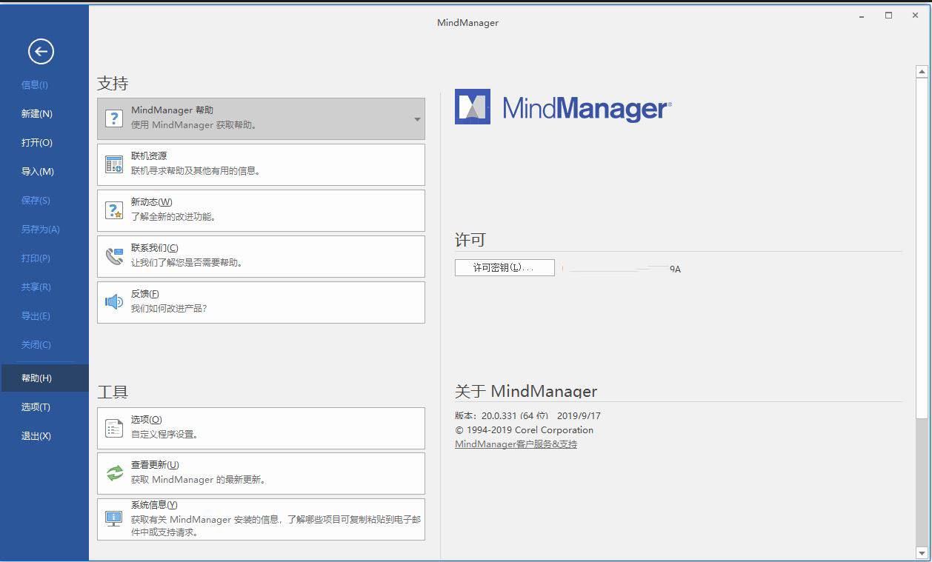Click the MindManager logo image
The width and height of the screenshot is (932, 562).
point(563,107)
